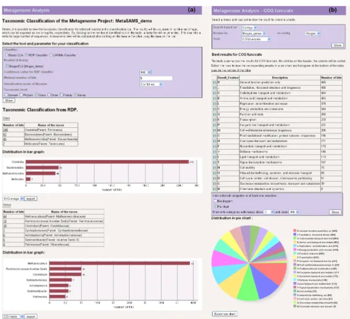This screenshot has height=319, width=350.
Task: Open the SVG image export format dropdown
Action: 13,199
